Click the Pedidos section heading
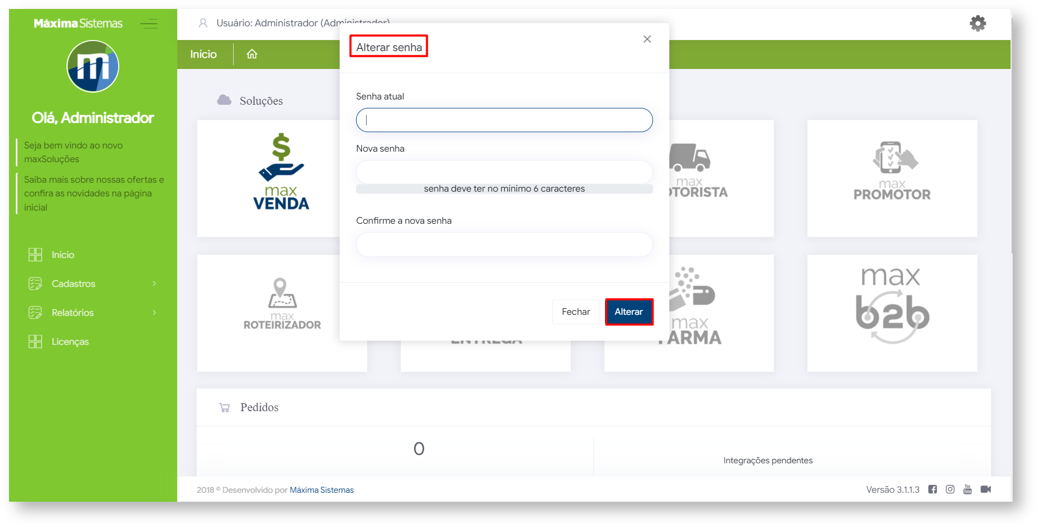Image resolution: width=1038 pixels, height=527 pixels. pos(259,407)
